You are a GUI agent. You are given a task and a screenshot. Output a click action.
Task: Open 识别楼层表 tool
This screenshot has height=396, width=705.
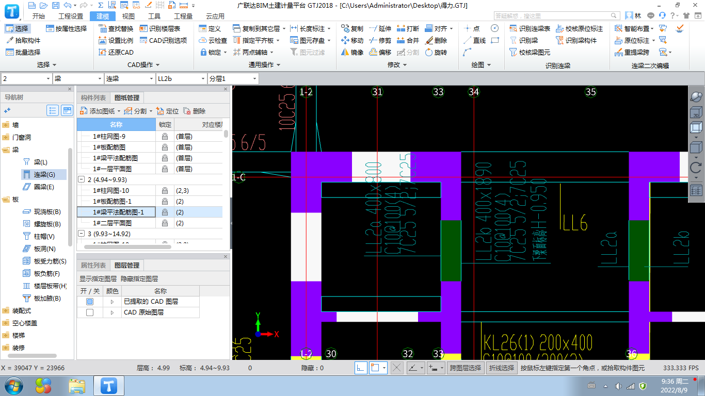pos(160,28)
